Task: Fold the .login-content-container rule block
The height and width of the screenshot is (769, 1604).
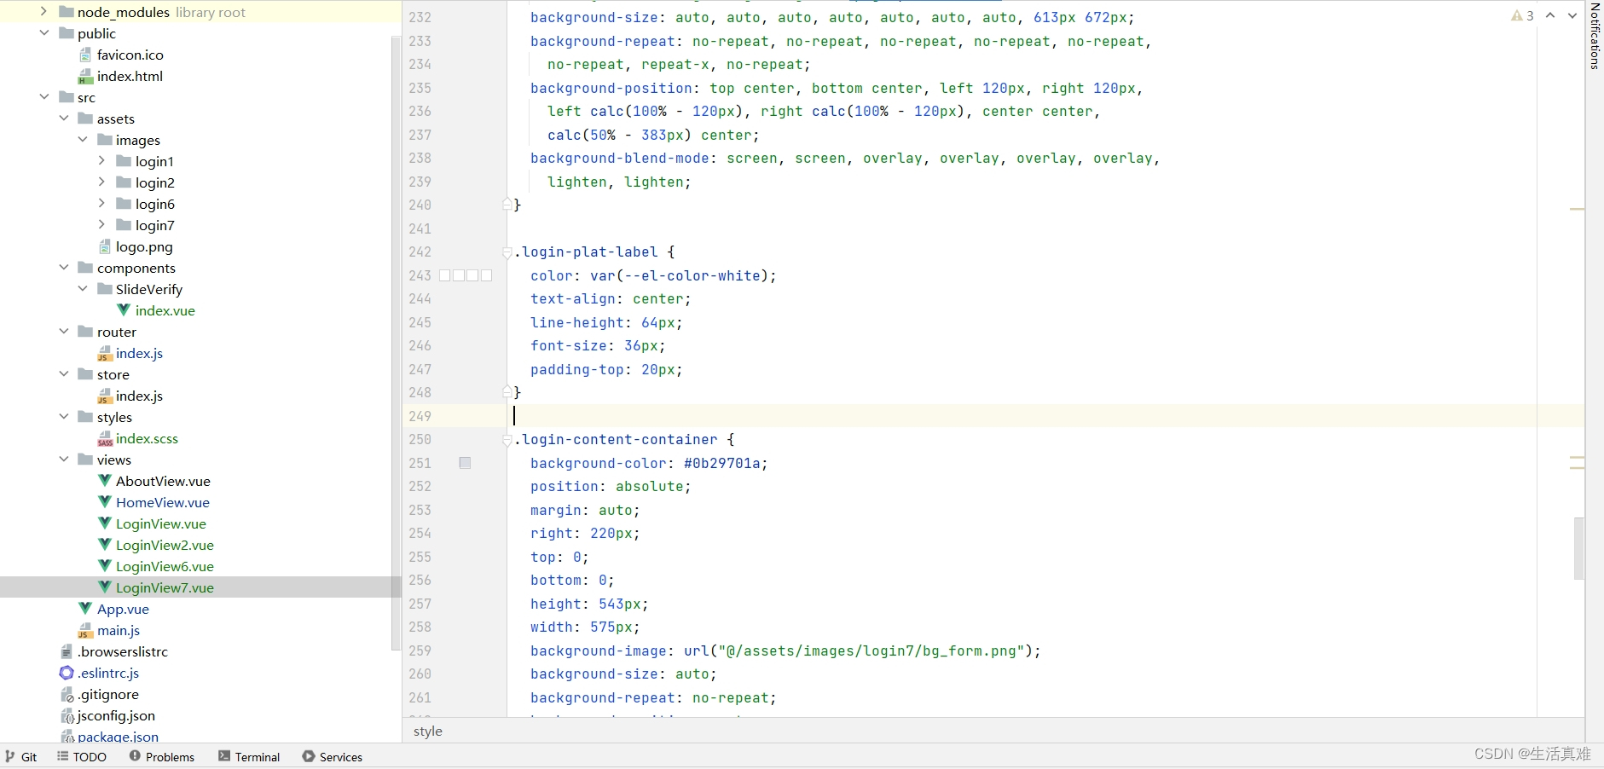Action: tap(507, 440)
